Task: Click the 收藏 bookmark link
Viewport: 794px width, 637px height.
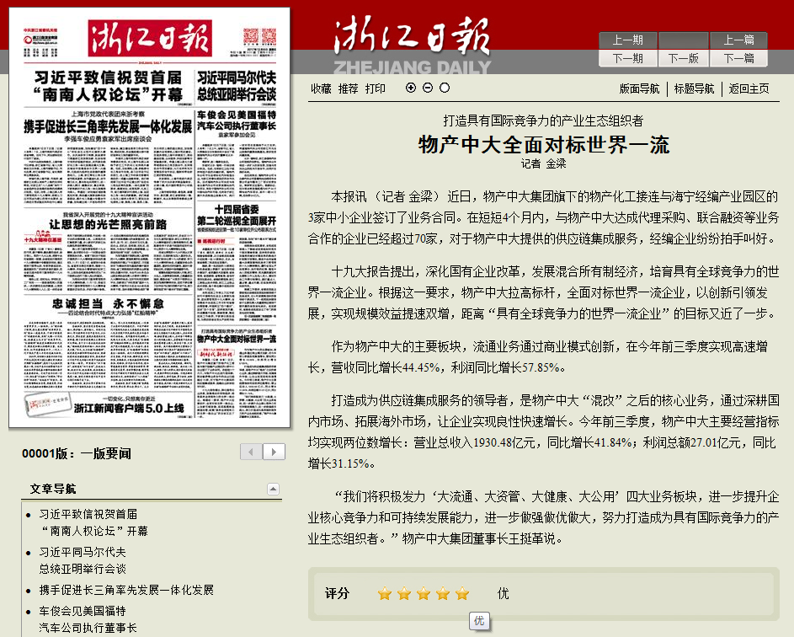Action: pyautogui.click(x=321, y=88)
